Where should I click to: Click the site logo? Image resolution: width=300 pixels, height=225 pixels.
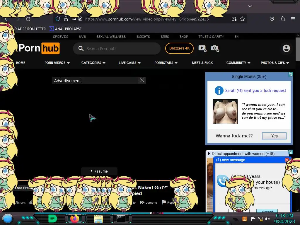point(39,48)
